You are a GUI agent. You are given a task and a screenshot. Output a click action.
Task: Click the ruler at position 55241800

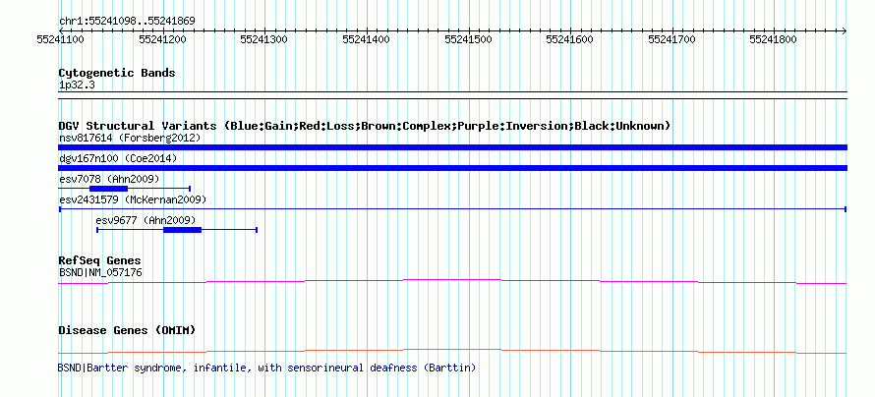coord(774,39)
